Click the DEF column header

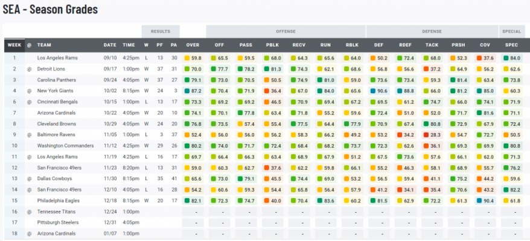coord(378,45)
